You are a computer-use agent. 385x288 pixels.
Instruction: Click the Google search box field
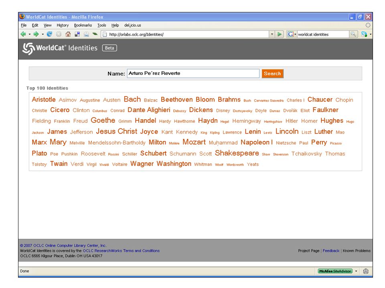[x=323, y=34]
